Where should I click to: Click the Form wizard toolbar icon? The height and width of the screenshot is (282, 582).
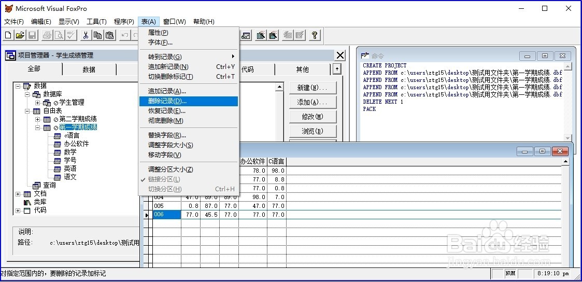point(247,35)
